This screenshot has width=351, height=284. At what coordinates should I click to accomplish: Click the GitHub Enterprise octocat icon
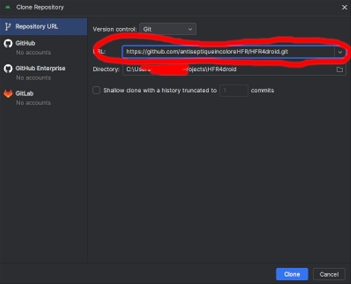(8, 68)
